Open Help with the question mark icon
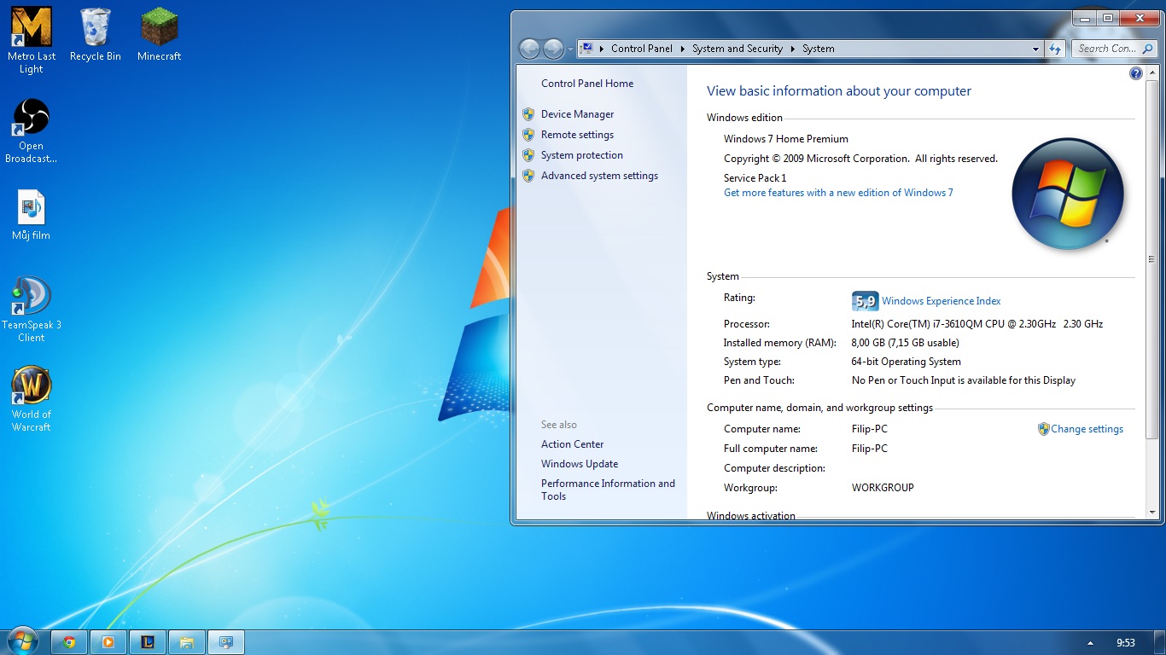1166x655 pixels. tap(1136, 74)
